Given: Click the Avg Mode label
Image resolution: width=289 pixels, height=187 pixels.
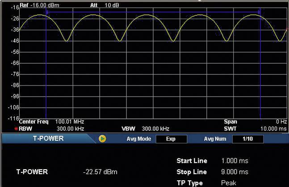Looking at the screenshot, I should tap(138, 138).
